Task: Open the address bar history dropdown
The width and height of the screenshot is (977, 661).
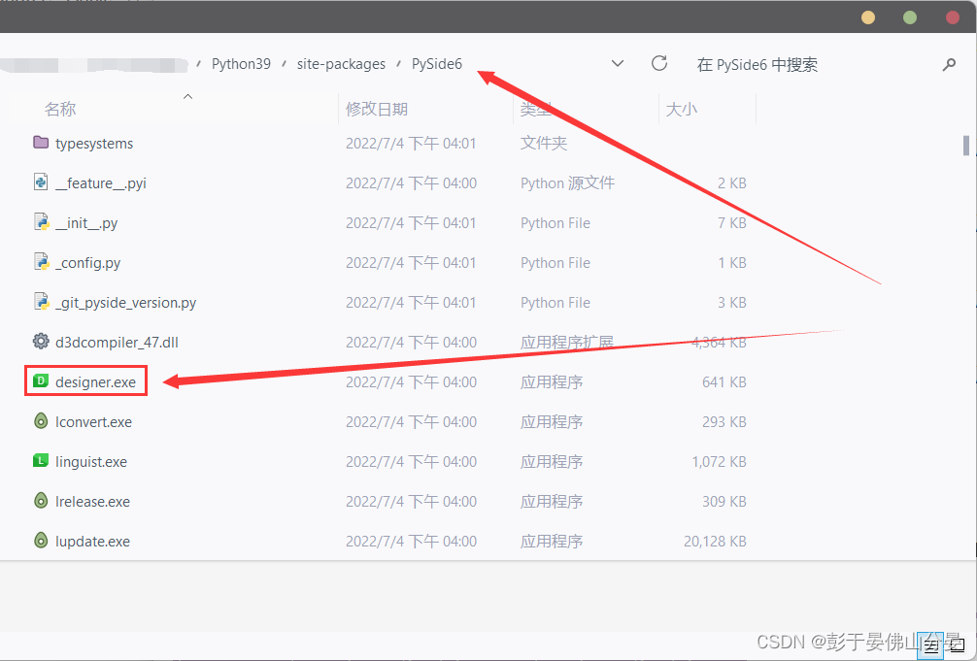Action: 618,63
